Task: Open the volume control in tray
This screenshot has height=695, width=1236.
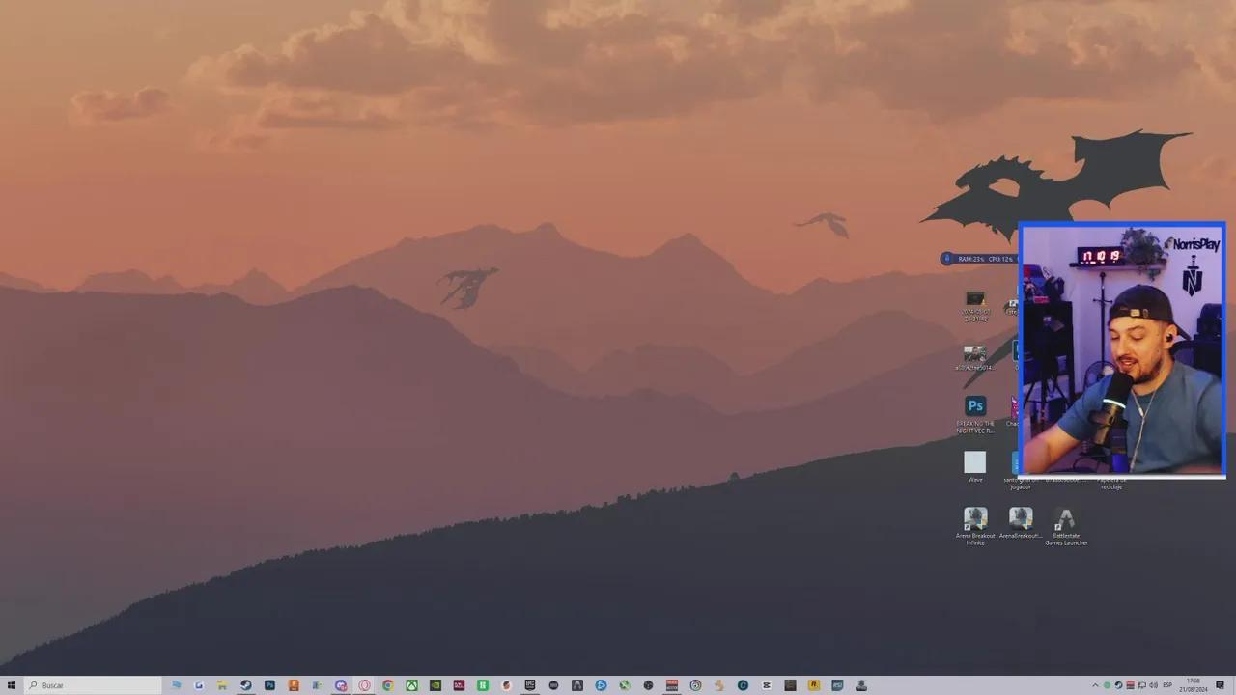Action: pyautogui.click(x=1153, y=685)
